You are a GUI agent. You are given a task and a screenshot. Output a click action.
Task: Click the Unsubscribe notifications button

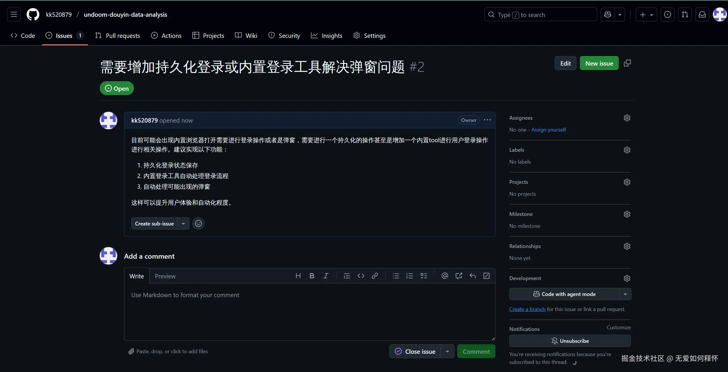click(x=570, y=341)
